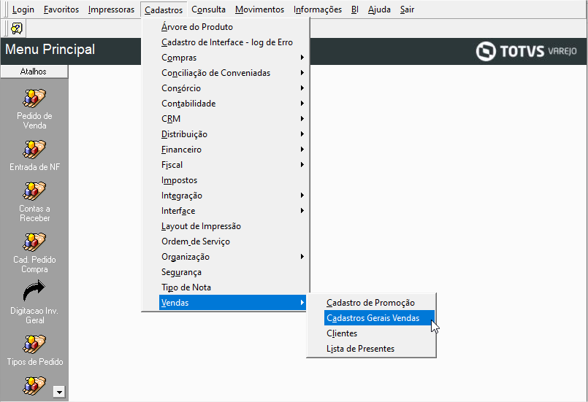Click the help question mark toolbar icon

17,28
